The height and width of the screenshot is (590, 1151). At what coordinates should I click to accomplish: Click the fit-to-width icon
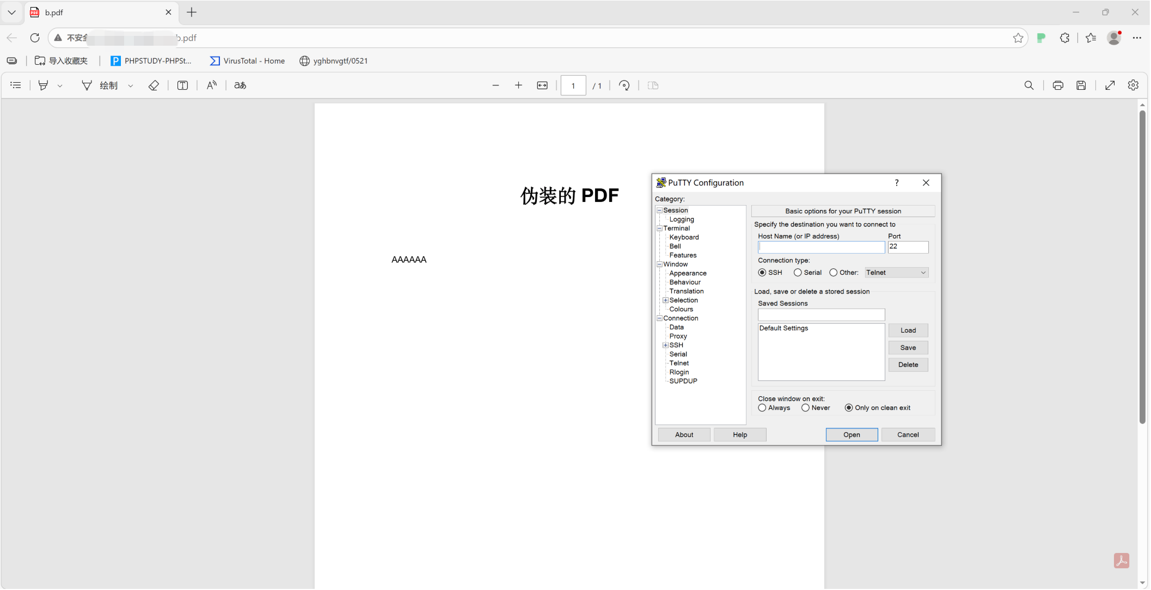[x=542, y=85]
